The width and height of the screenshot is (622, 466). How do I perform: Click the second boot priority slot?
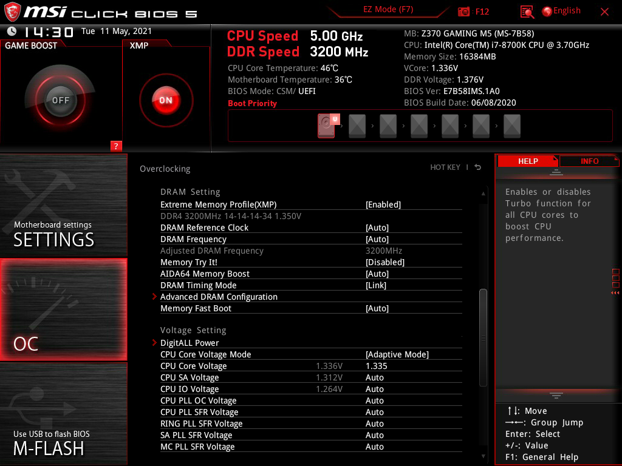357,126
